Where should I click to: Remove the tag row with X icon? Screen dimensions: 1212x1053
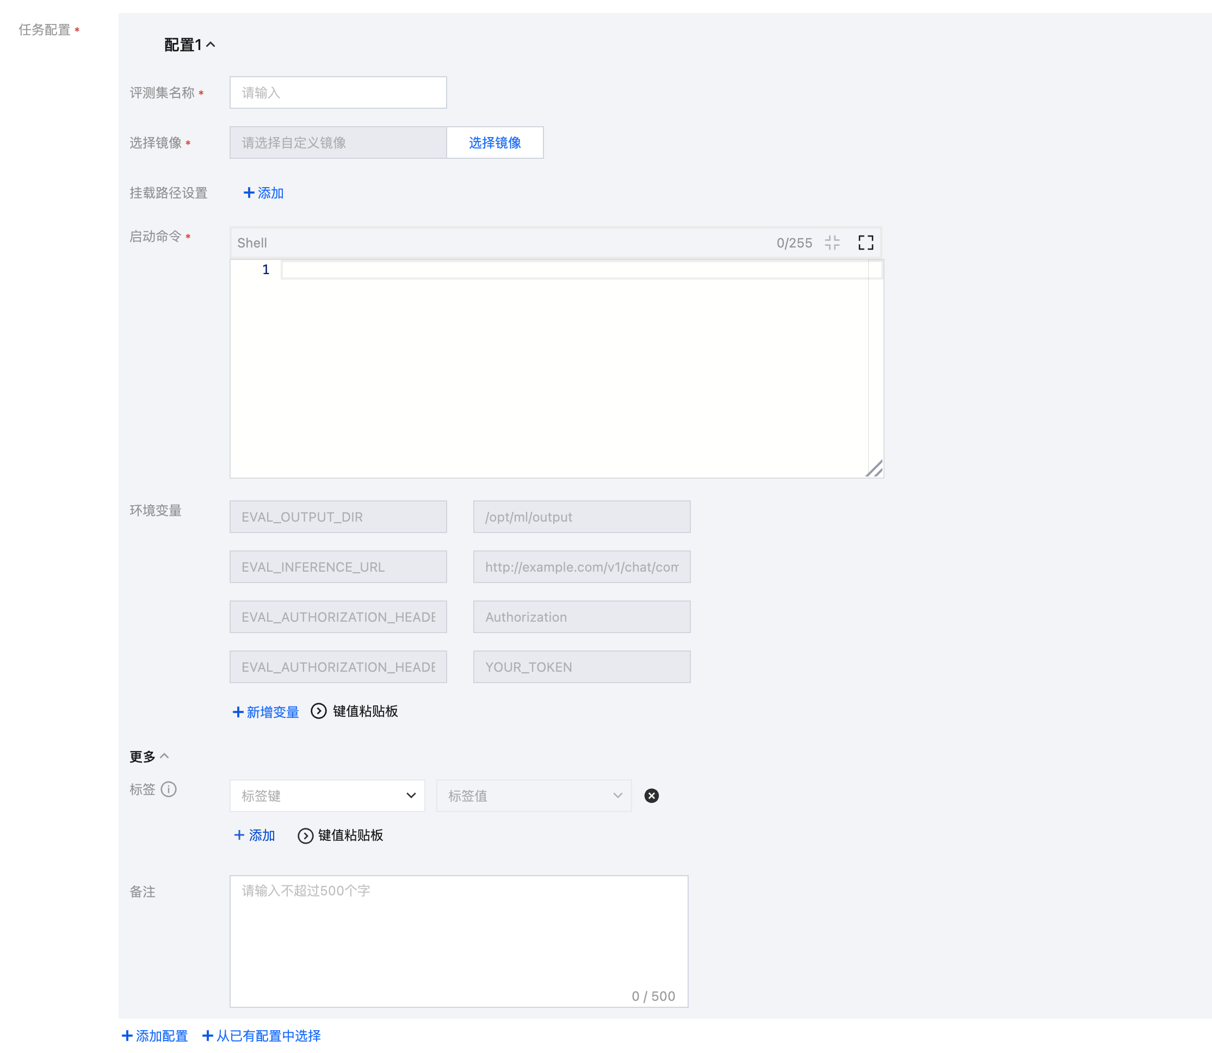pyautogui.click(x=651, y=796)
